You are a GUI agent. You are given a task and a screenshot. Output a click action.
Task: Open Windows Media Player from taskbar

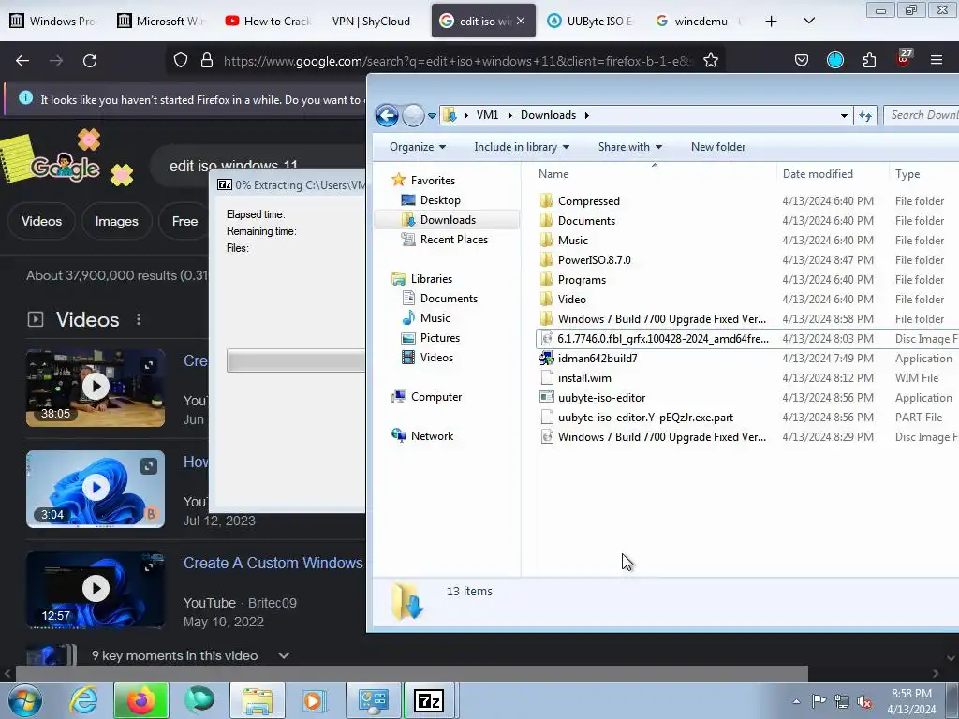coord(315,700)
